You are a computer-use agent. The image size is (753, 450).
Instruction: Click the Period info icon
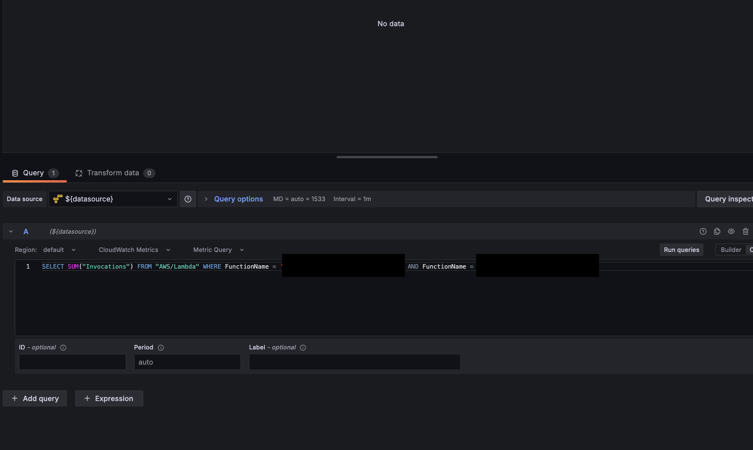coord(161,348)
